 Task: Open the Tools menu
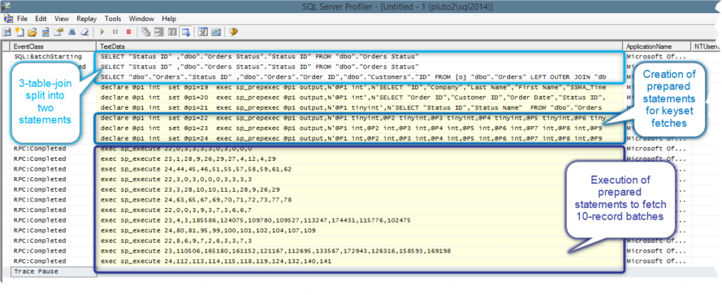pos(113,19)
